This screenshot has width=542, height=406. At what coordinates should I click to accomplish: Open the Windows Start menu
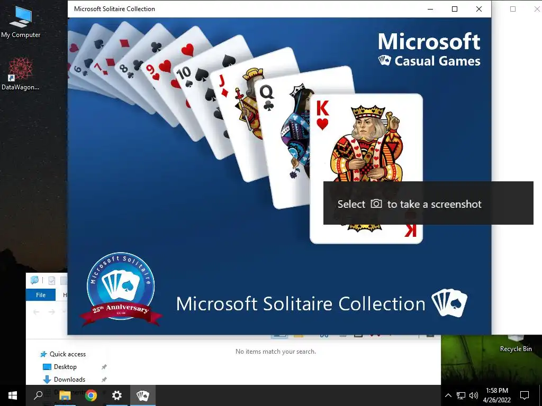coord(13,395)
